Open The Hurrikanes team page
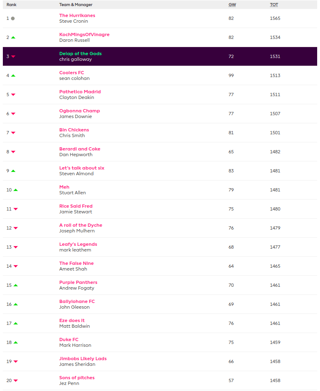The width and height of the screenshot is (320, 391). tap(77, 15)
